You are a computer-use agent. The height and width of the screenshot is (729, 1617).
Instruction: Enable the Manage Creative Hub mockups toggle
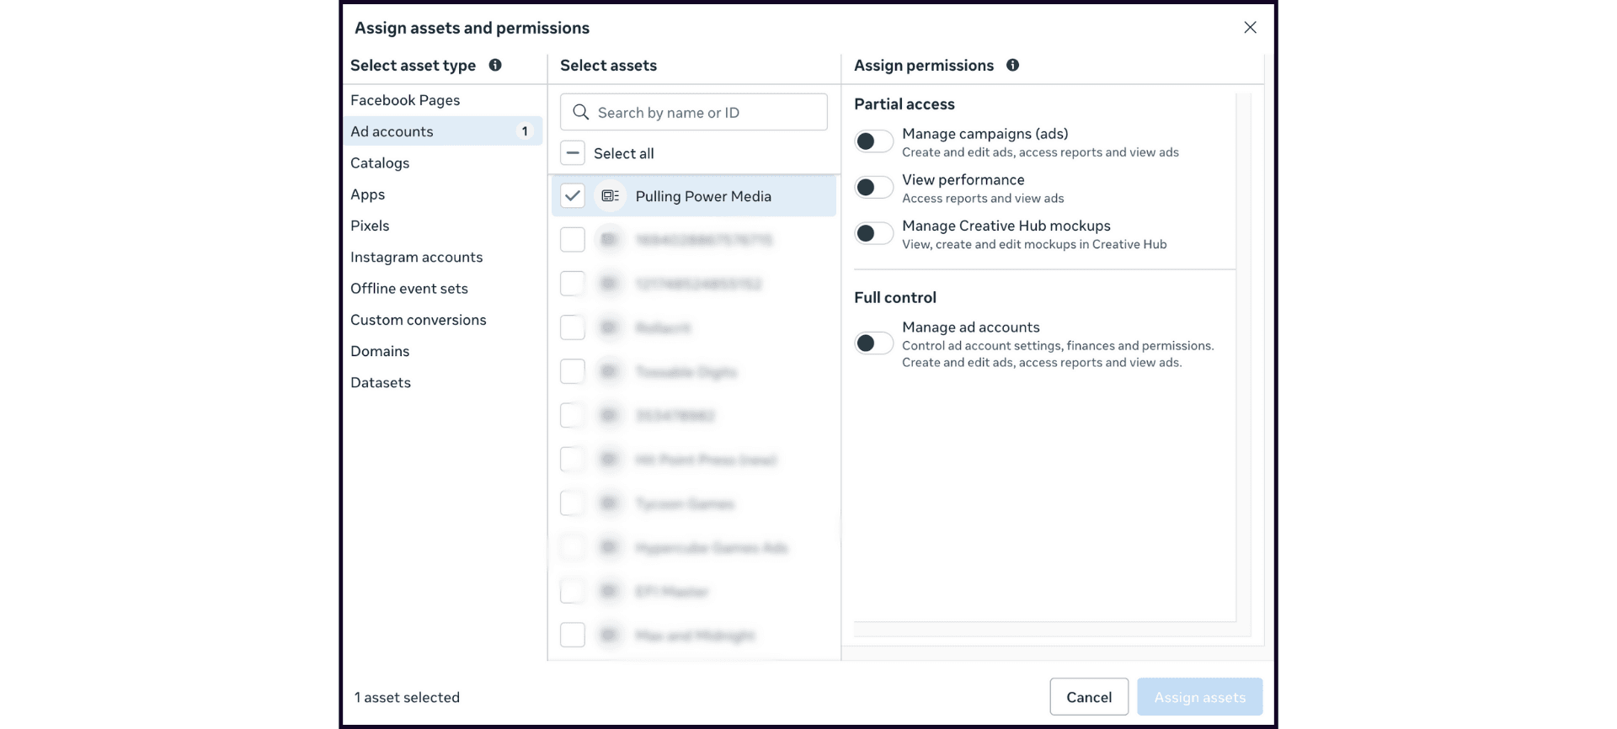pyautogui.click(x=873, y=232)
